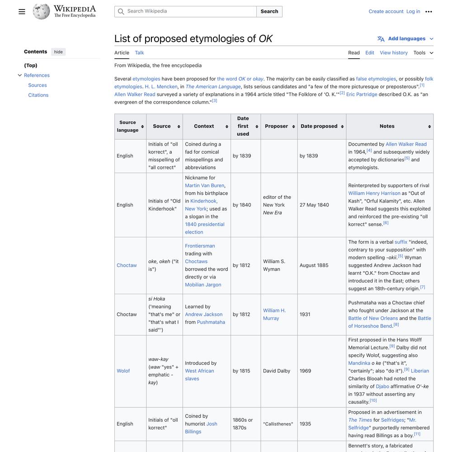Open the West African slaves link
This screenshot has height=452, width=452.
click(x=199, y=375)
